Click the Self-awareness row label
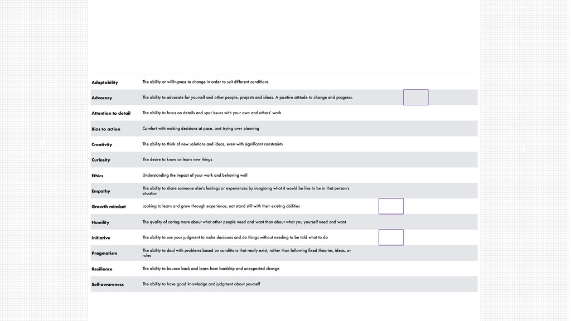 coord(108,284)
